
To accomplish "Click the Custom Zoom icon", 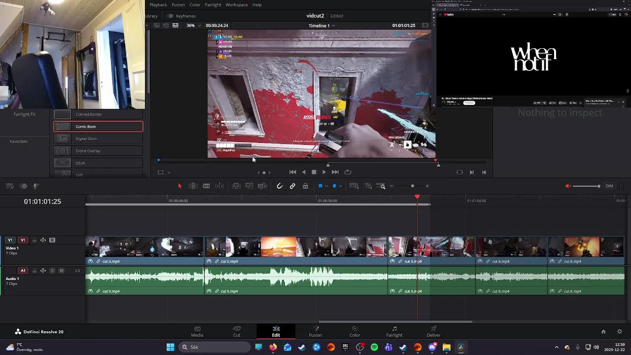I will (x=381, y=186).
